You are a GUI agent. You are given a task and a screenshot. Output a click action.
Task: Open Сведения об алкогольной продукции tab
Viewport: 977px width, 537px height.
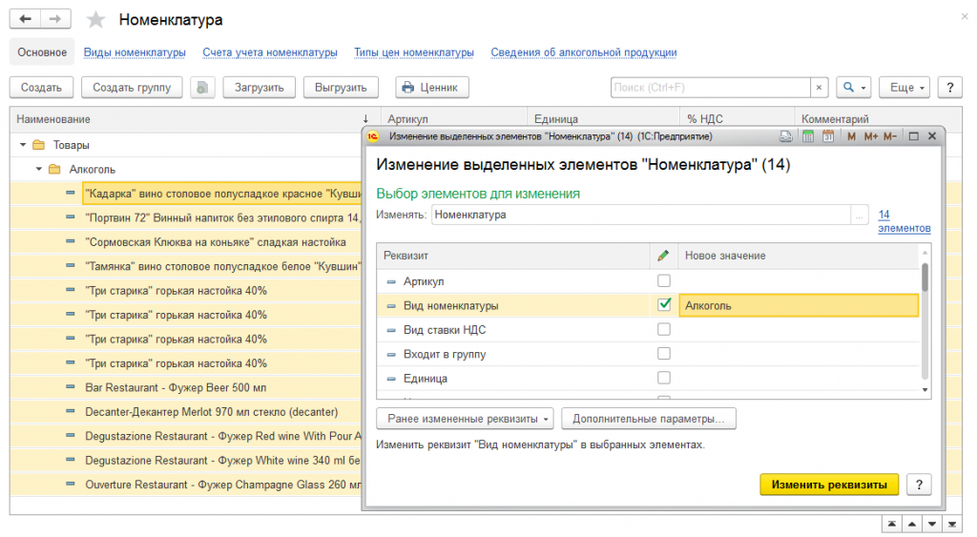pos(583,52)
